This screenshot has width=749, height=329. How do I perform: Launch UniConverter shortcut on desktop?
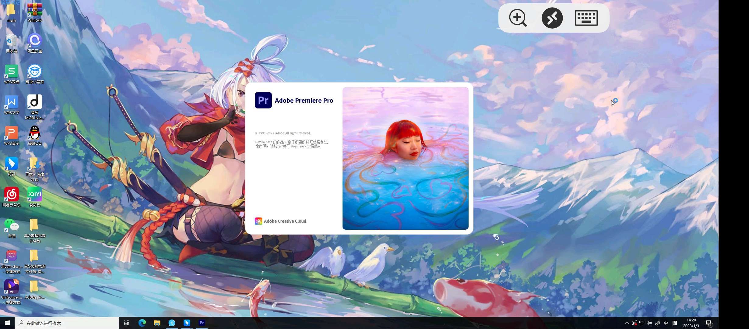pyautogui.click(x=11, y=292)
